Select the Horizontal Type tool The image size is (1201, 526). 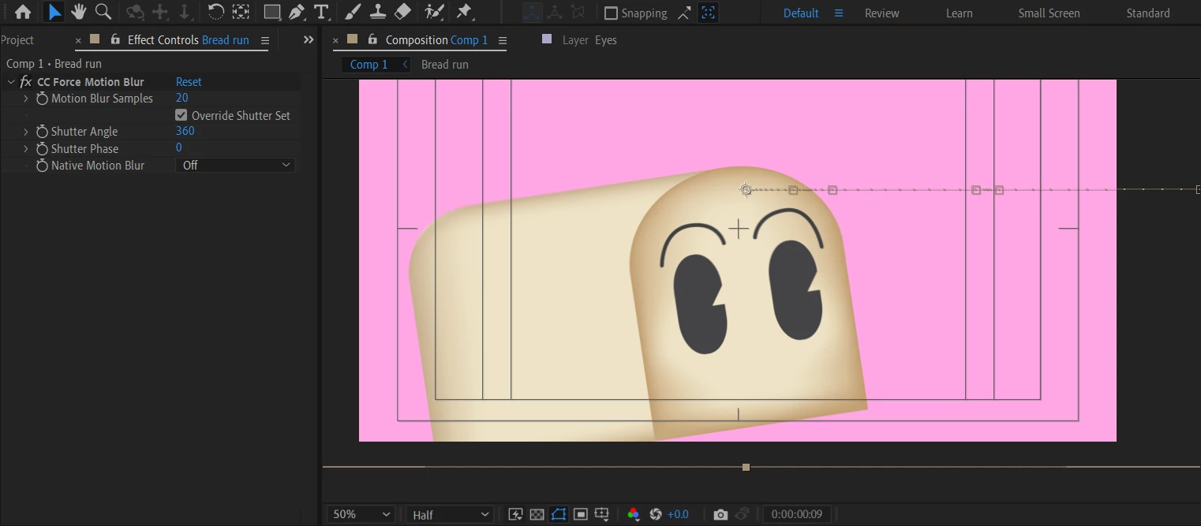point(321,12)
